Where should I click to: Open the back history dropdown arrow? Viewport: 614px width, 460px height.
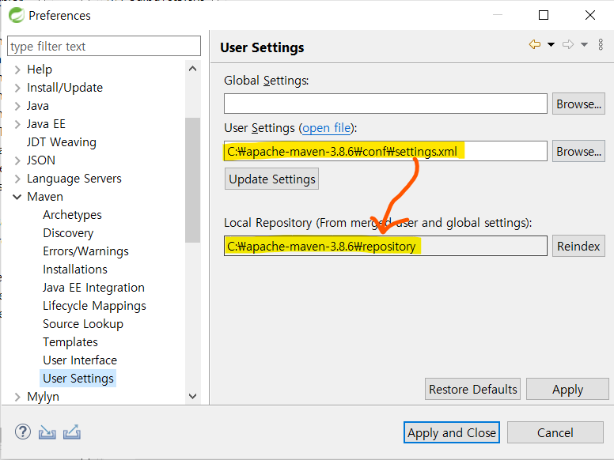tap(551, 44)
